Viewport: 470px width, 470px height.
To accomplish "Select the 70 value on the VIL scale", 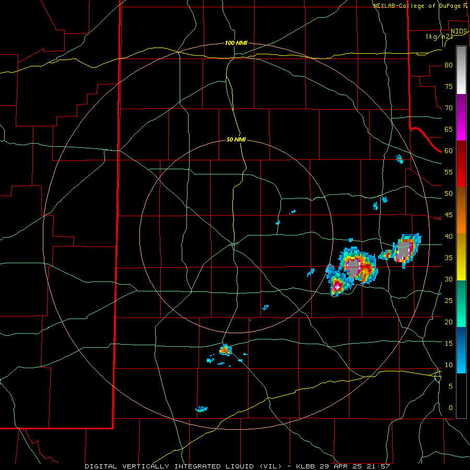I will tap(449, 108).
